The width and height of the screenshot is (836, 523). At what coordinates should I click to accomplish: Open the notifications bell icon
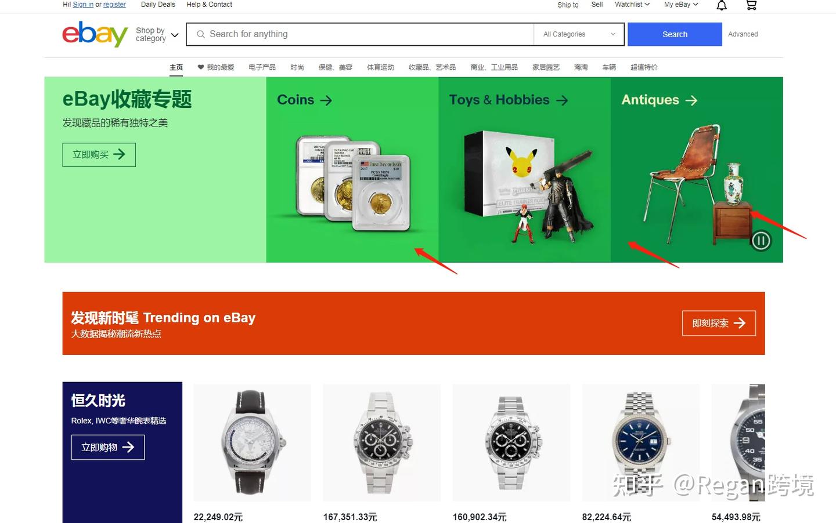pos(722,5)
